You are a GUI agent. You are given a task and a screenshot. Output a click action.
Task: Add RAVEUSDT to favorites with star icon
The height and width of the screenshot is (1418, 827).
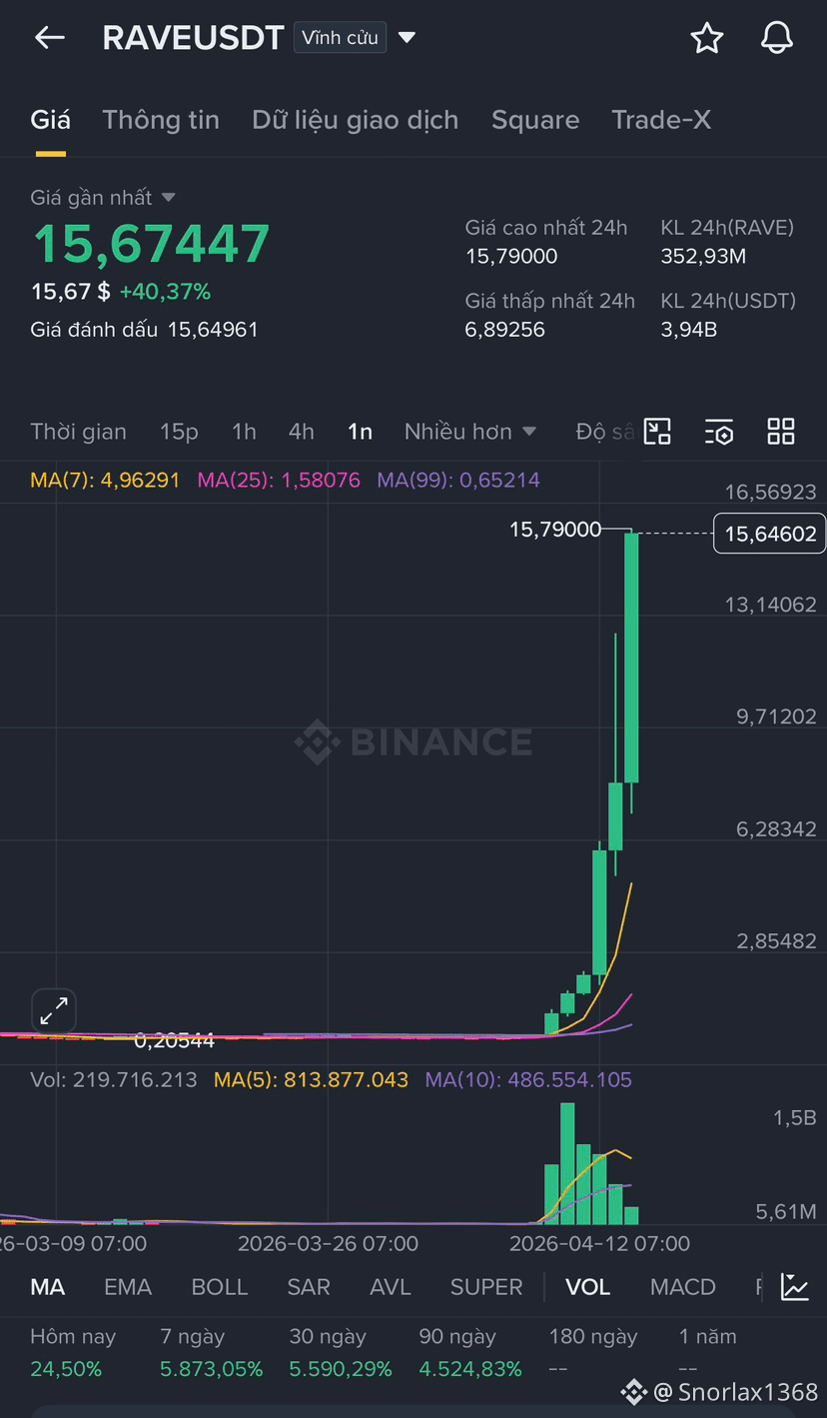point(707,38)
